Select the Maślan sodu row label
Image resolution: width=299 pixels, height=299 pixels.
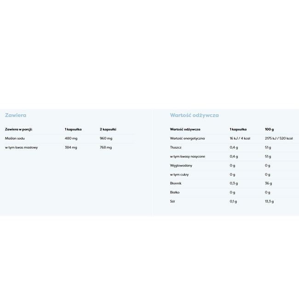coord(15,138)
